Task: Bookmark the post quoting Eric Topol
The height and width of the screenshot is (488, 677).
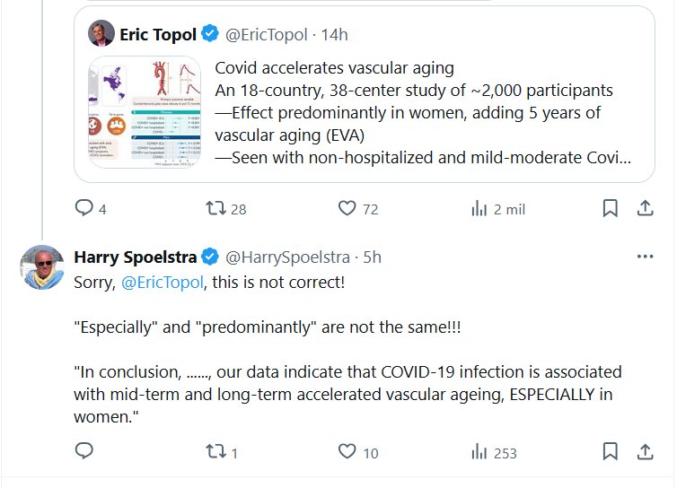Action: coord(610,209)
